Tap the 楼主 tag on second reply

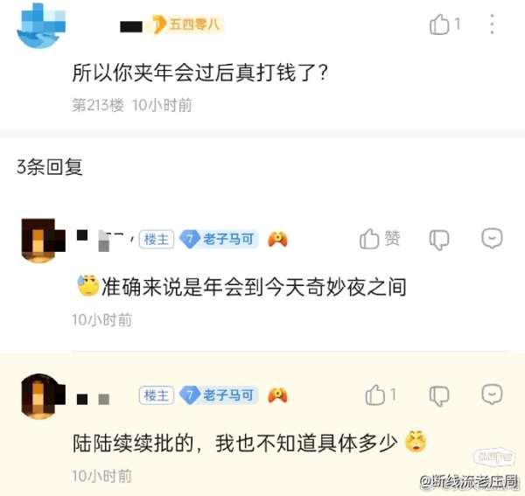(157, 395)
